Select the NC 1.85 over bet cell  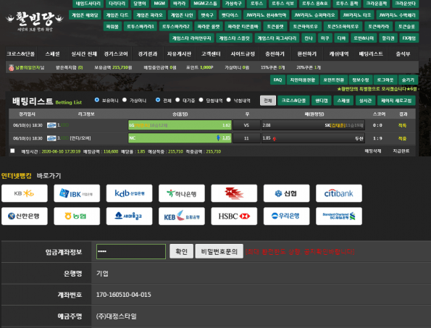[x=180, y=138]
